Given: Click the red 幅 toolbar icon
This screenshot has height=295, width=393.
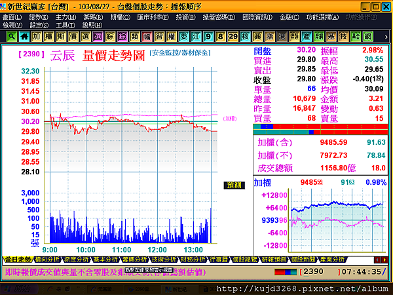Looking at the screenshot, I should pos(147,37).
